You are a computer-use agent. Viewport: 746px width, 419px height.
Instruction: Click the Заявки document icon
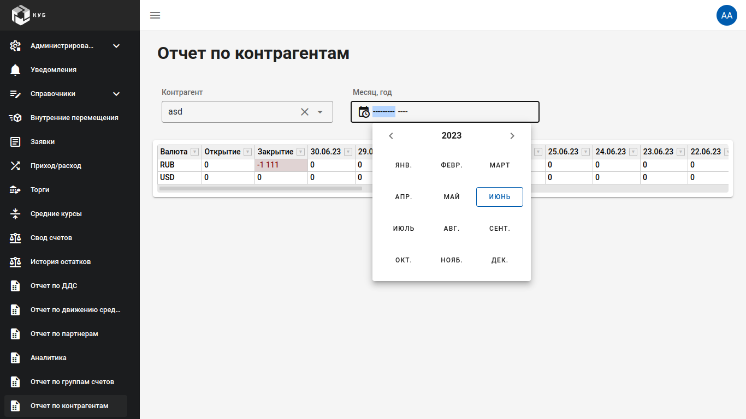click(15, 142)
